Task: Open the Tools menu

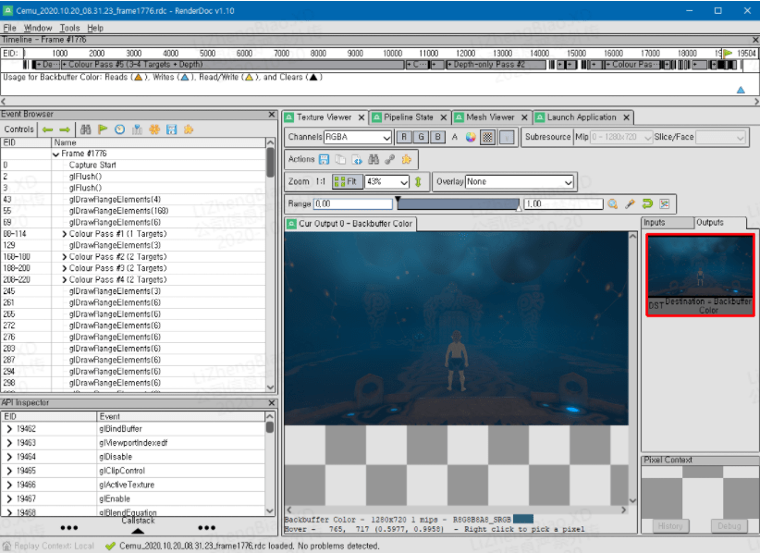Action: tap(69, 28)
